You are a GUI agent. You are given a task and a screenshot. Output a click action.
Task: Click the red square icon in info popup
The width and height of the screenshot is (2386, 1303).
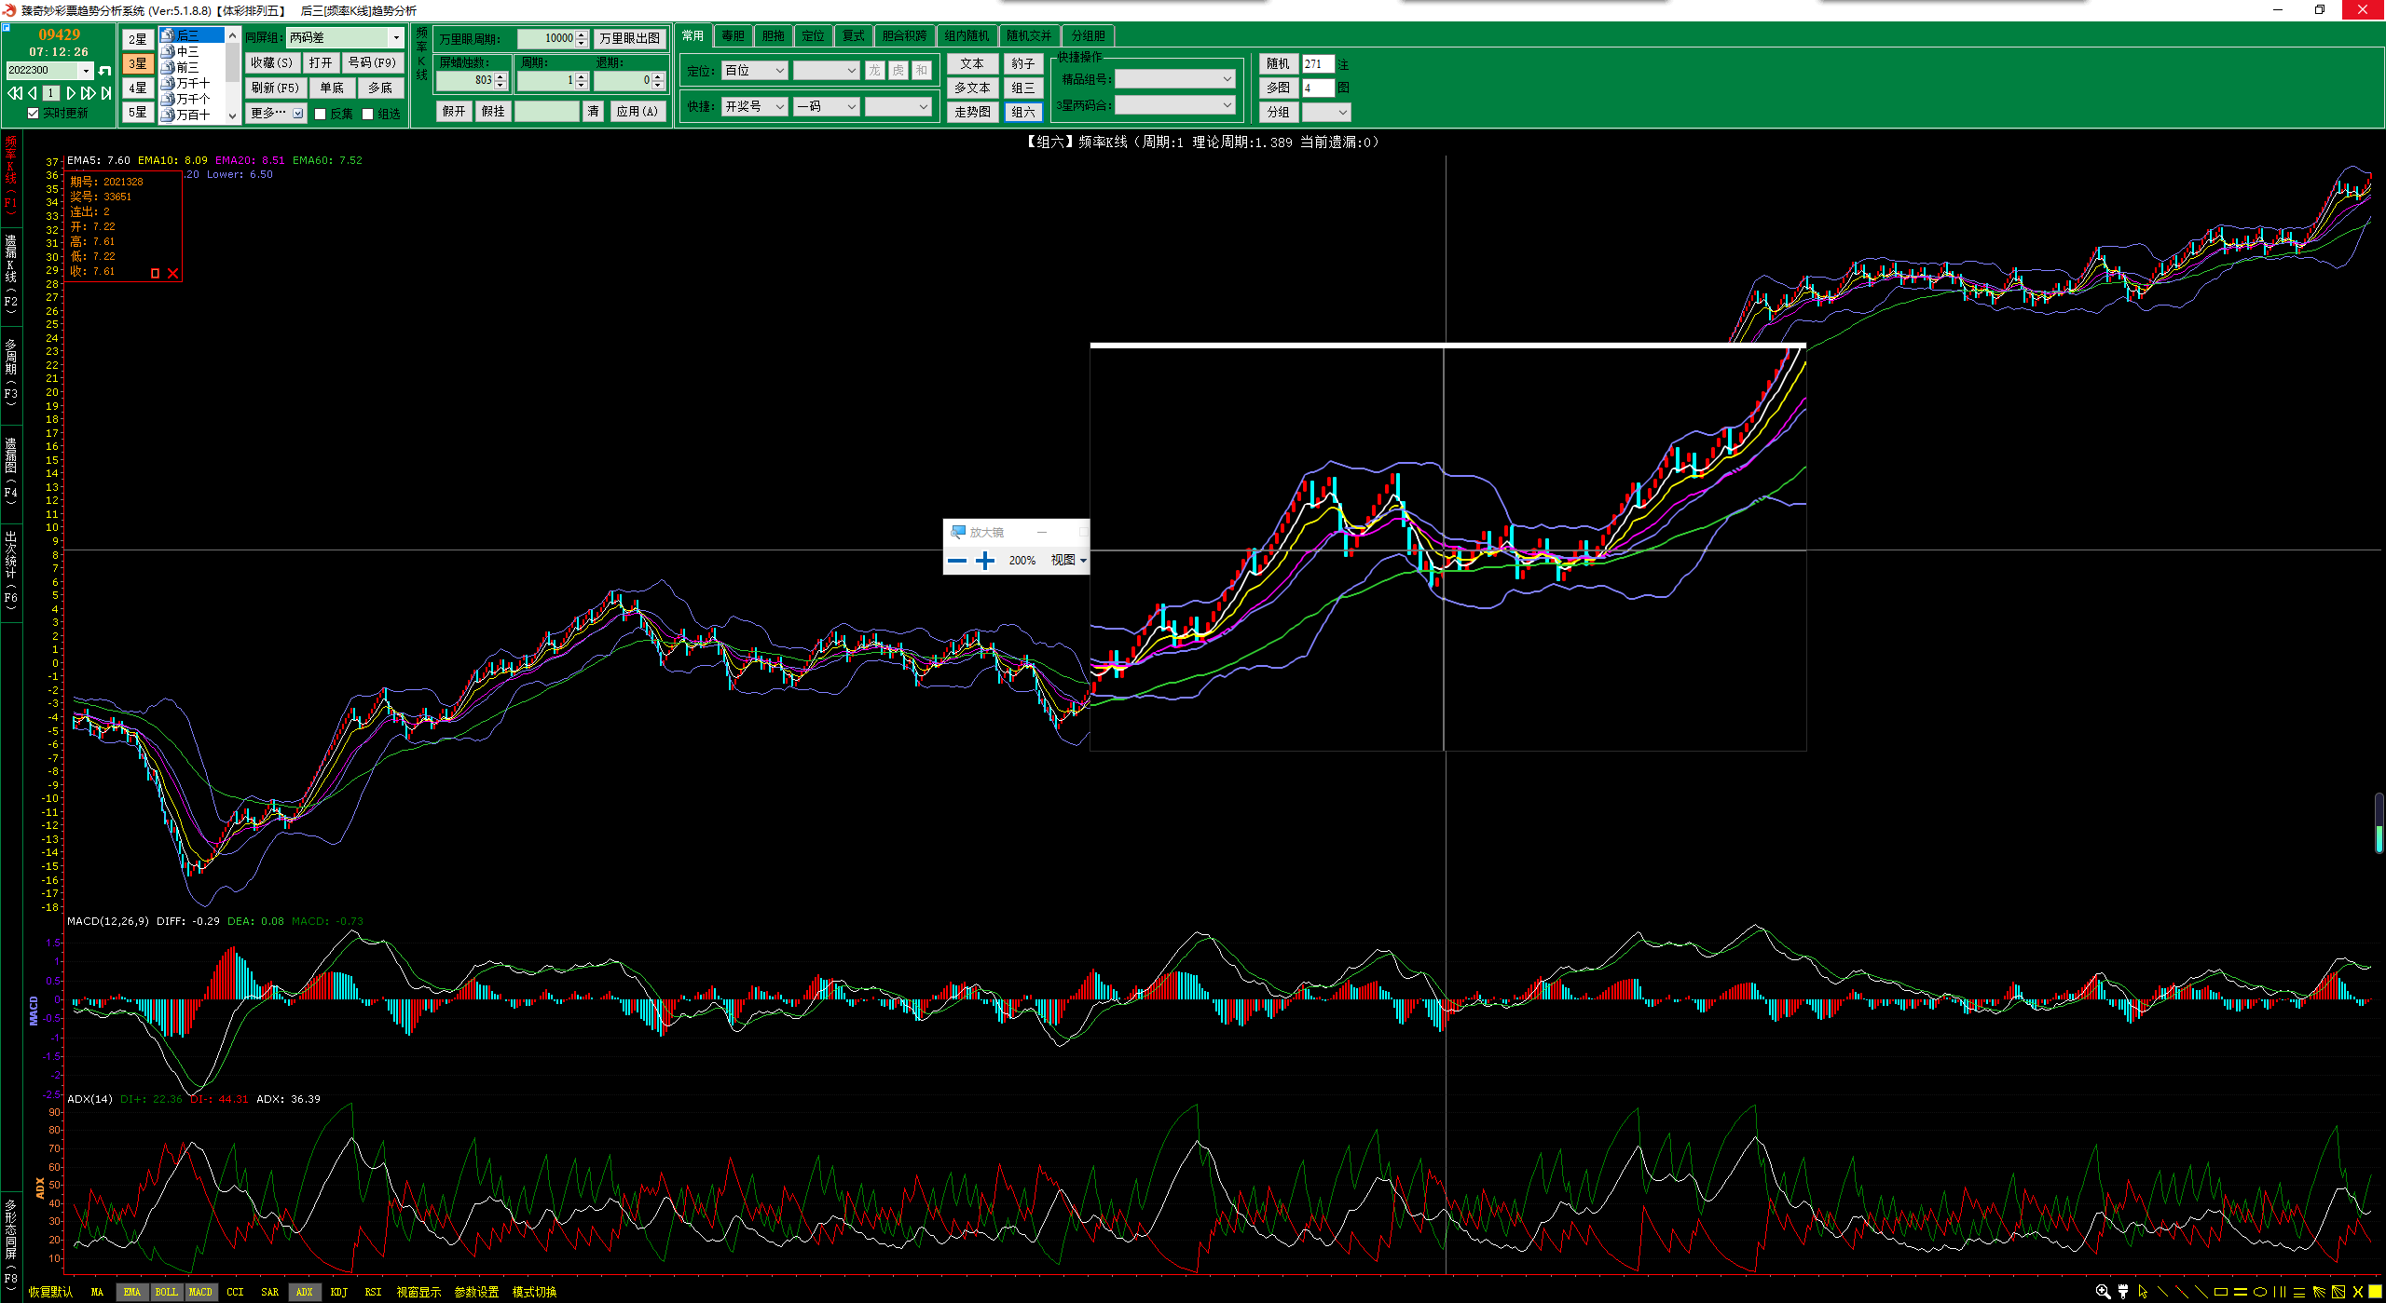point(156,273)
